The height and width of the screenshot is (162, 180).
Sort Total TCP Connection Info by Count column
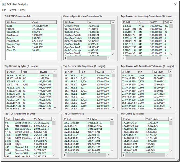pos(44,22)
